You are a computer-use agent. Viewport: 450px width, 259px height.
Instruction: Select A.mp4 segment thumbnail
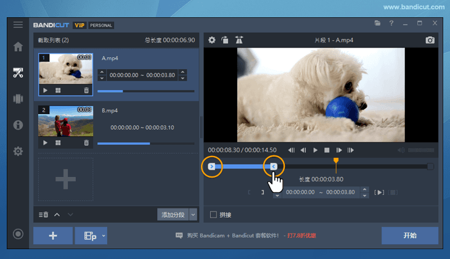point(66,68)
